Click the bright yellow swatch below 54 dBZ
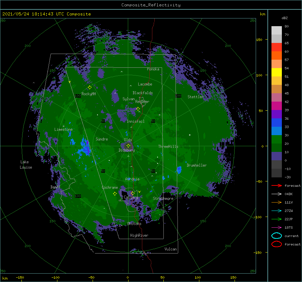This screenshot has height=282, width=302. [276, 72]
